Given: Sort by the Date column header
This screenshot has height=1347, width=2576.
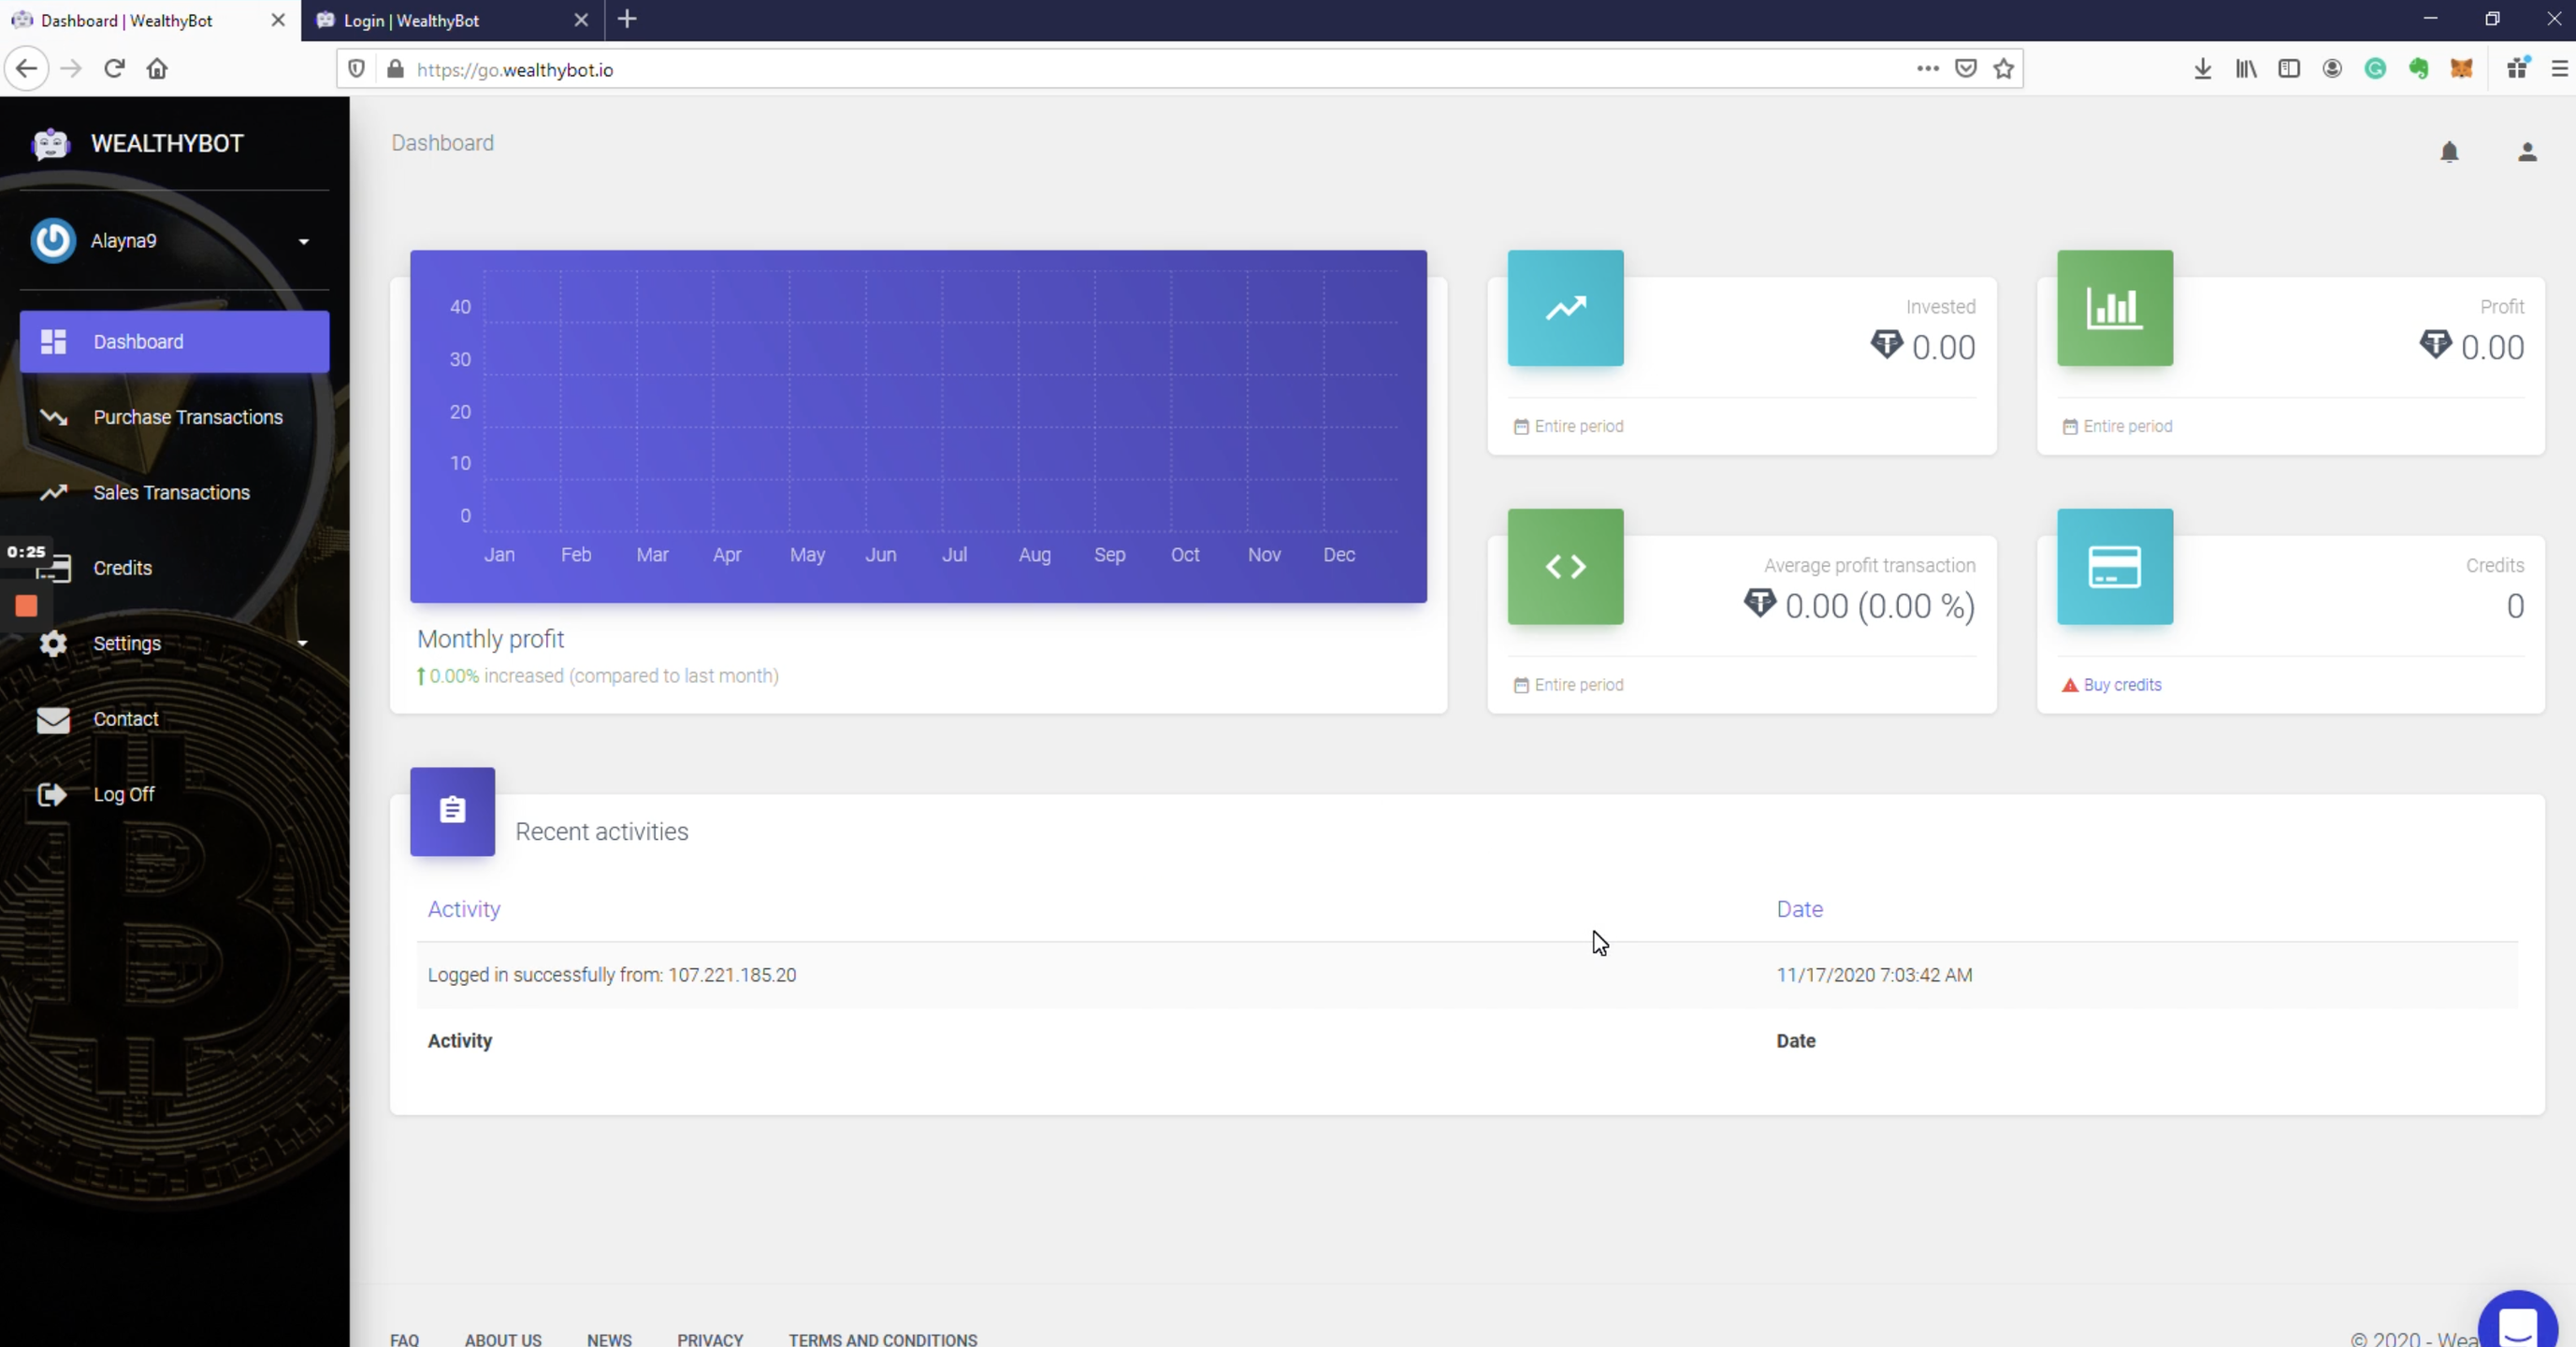Looking at the screenshot, I should [1799, 909].
